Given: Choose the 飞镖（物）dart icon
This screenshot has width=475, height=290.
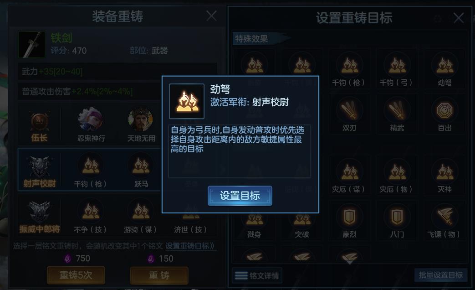Looking at the screenshot, I should [x=444, y=216].
